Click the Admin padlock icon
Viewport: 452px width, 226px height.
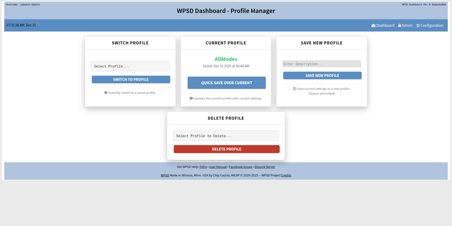tap(400, 25)
